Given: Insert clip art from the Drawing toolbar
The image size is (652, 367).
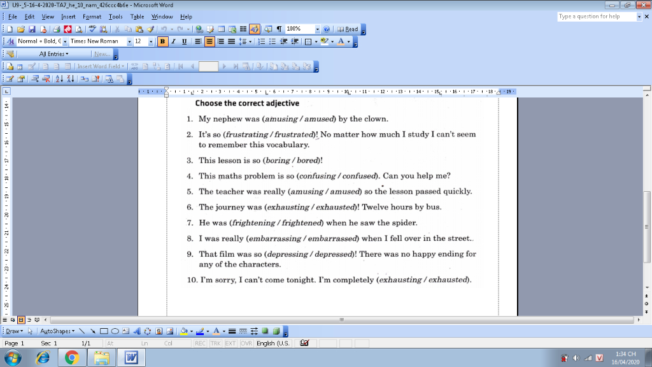Looking at the screenshot, I should point(159,331).
